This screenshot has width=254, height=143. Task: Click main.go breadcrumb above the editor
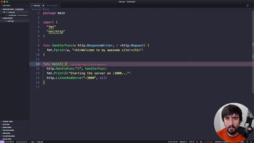37,9
